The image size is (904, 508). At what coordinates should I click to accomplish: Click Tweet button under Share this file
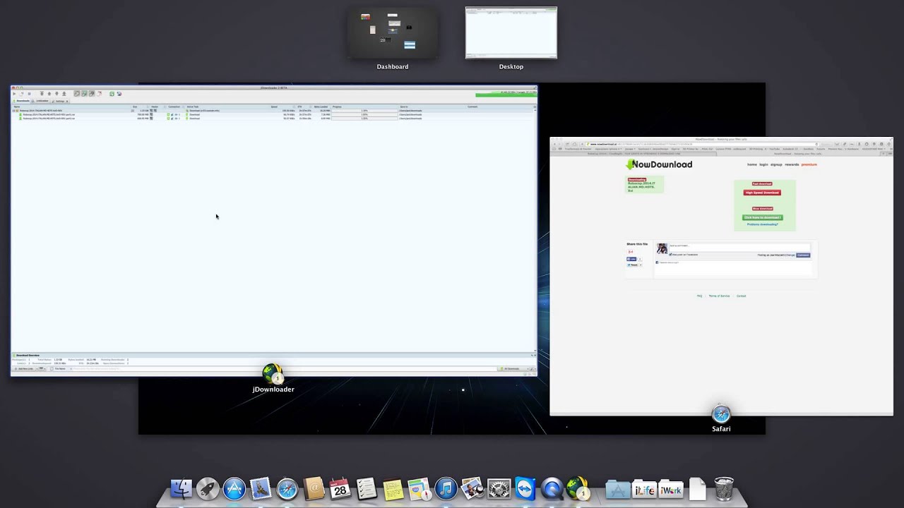(632, 265)
